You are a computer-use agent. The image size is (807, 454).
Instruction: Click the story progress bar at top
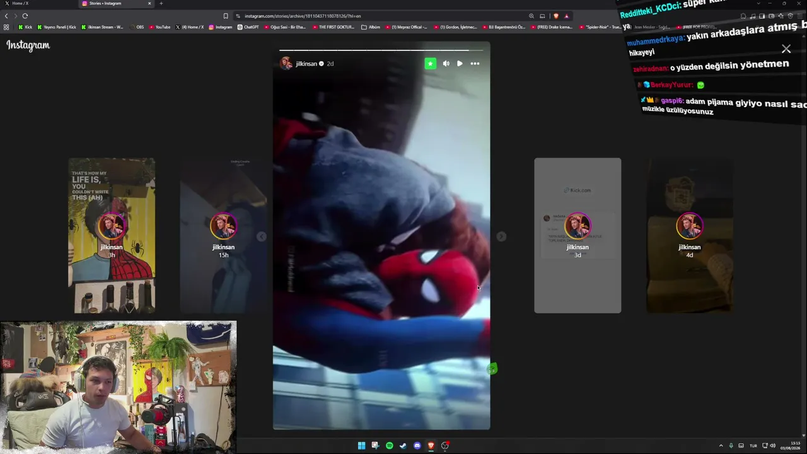point(381,50)
